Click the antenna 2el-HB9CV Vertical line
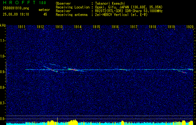The width and height of the screenshot is (196, 125). [121, 15]
